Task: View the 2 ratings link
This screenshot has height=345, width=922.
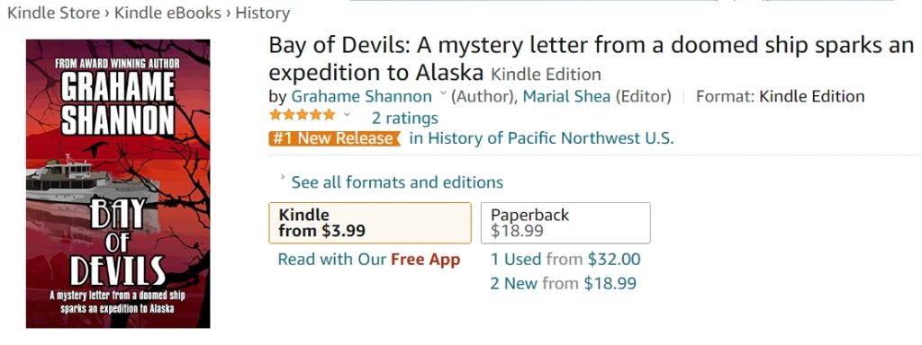Action: coord(404,119)
